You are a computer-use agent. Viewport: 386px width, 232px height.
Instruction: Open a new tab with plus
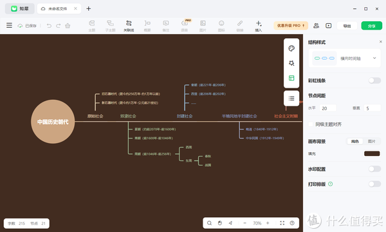pyautogui.click(x=89, y=8)
